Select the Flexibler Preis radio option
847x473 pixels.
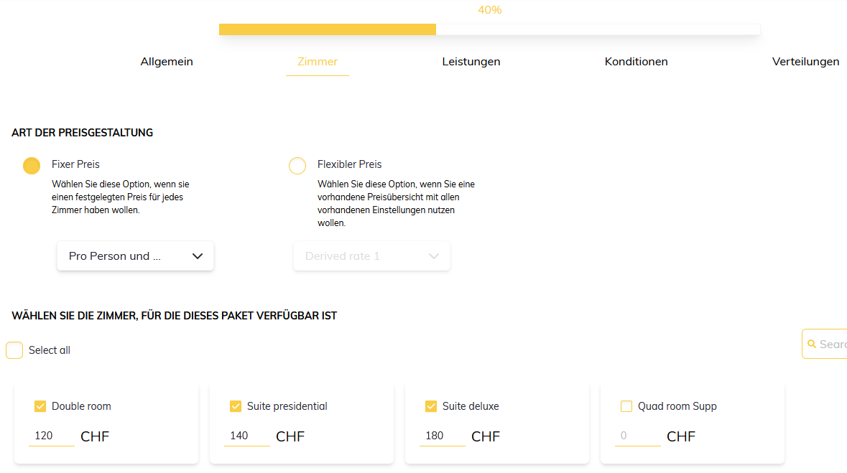pyautogui.click(x=297, y=166)
